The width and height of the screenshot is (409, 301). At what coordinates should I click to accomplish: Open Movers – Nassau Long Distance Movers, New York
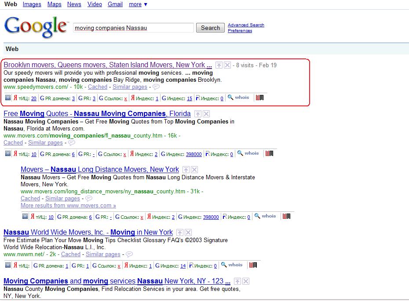pyautogui.click(x=100, y=169)
